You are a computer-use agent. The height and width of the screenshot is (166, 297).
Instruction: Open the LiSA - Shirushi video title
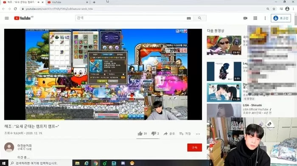(x=252, y=105)
